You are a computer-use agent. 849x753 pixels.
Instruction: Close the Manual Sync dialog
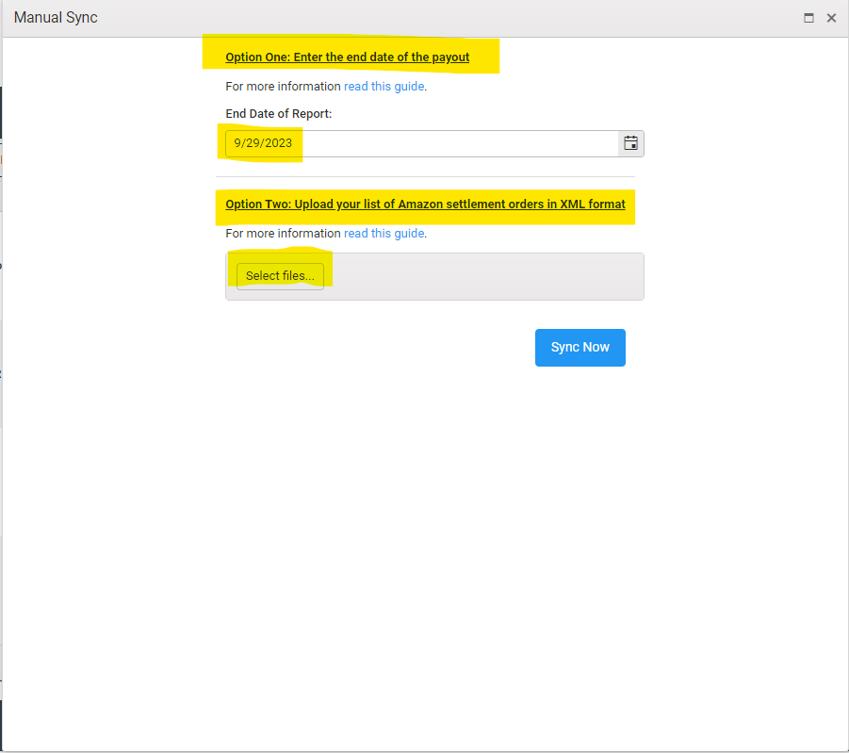832,18
